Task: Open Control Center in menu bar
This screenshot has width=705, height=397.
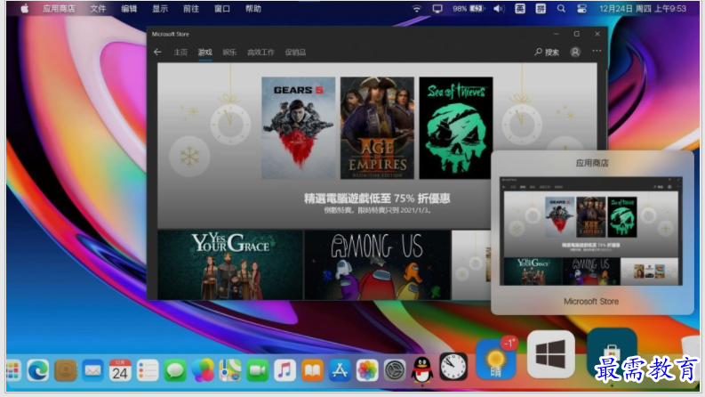Action: (581, 9)
